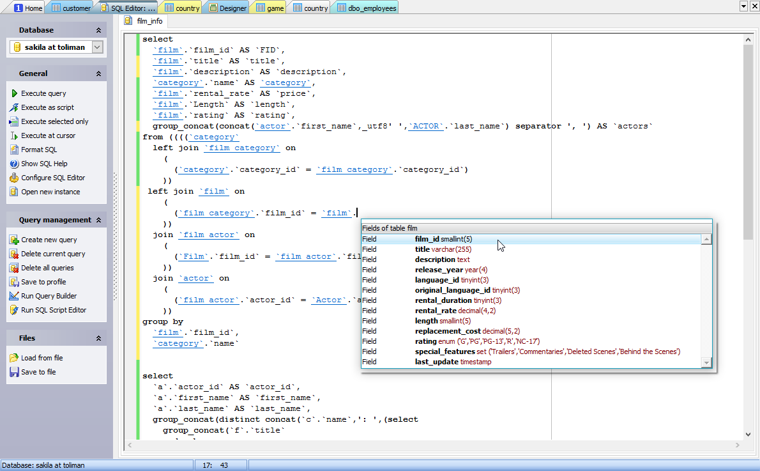Click the Save to file icon
The height and width of the screenshot is (471, 760).
pos(14,372)
